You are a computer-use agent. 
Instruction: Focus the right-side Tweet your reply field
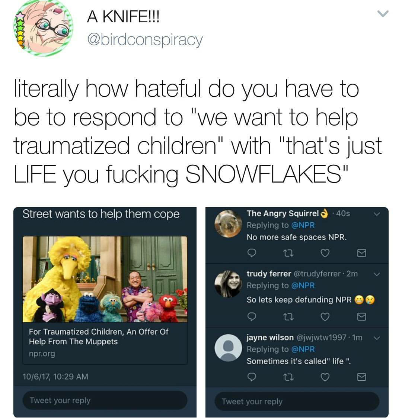pos(297,402)
